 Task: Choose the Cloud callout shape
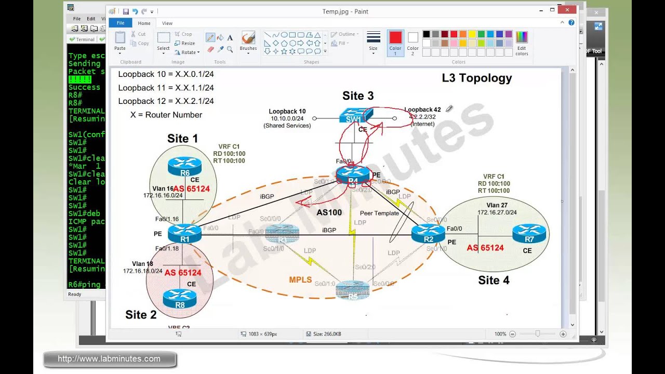(317, 51)
